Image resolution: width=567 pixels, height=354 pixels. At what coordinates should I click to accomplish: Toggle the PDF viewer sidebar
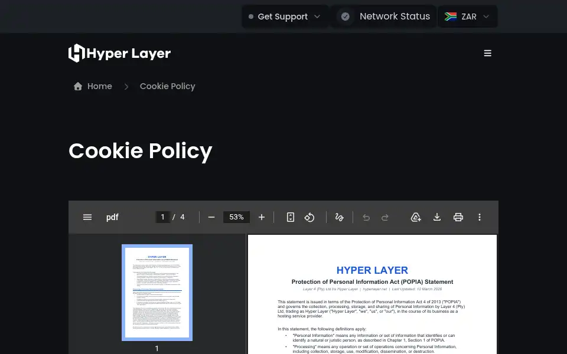point(87,217)
